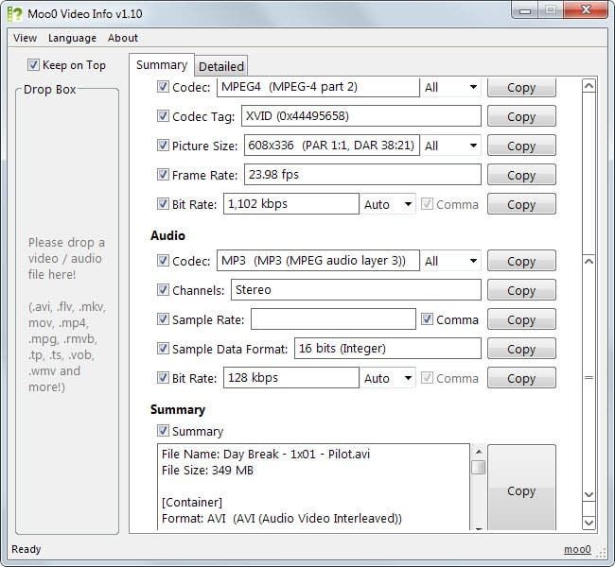The width and height of the screenshot is (615, 567).
Task: Copy the Sample Rate value
Action: pos(521,319)
